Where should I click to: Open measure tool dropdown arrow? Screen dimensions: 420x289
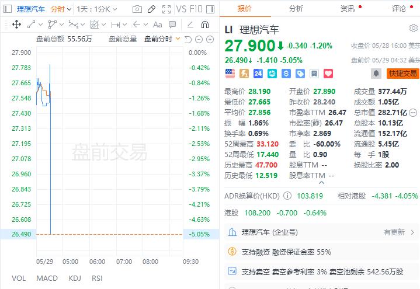coord(103,25)
